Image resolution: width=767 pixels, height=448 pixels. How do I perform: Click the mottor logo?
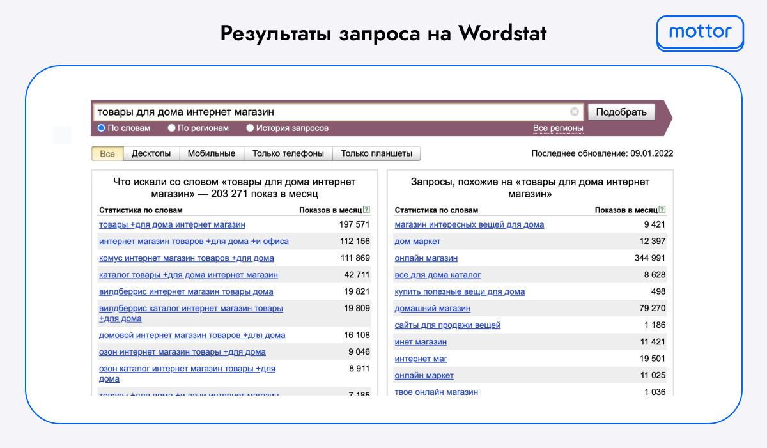click(700, 33)
